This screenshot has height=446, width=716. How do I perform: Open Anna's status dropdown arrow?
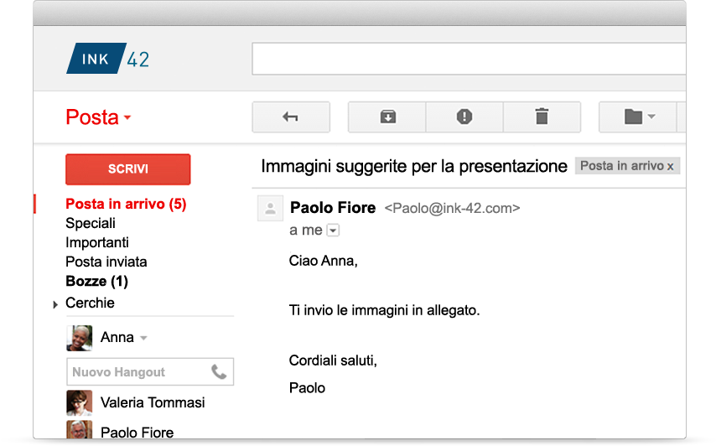tap(144, 338)
